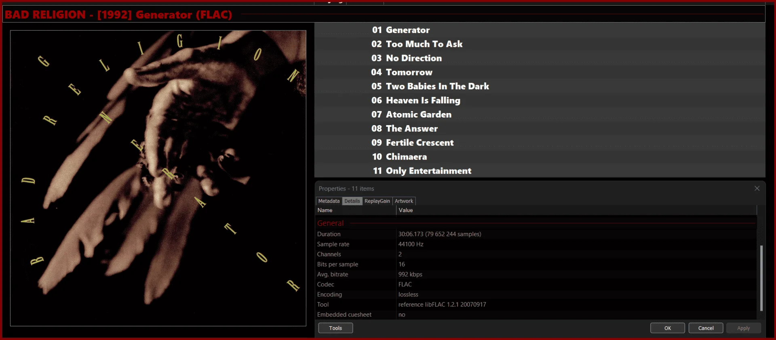Select track 11 Only Entertainment
776x340 pixels.
pyautogui.click(x=540, y=171)
